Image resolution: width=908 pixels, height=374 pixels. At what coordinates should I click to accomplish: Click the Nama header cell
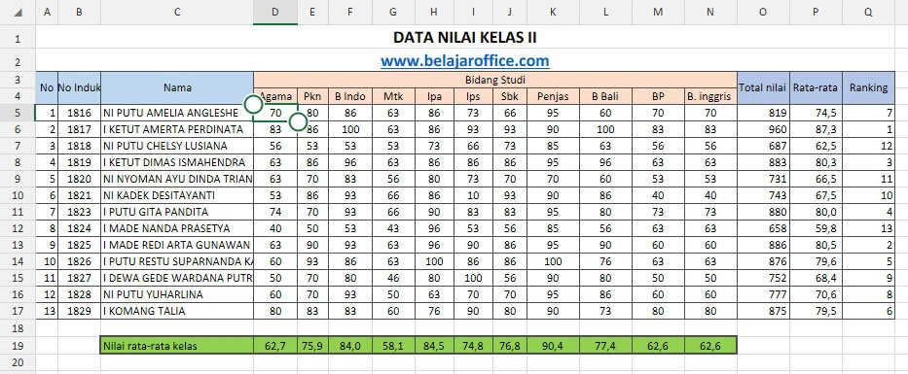tap(176, 87)
